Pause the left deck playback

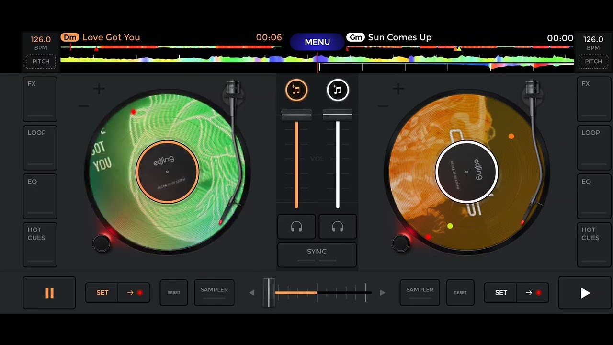(x=49, y=293)
